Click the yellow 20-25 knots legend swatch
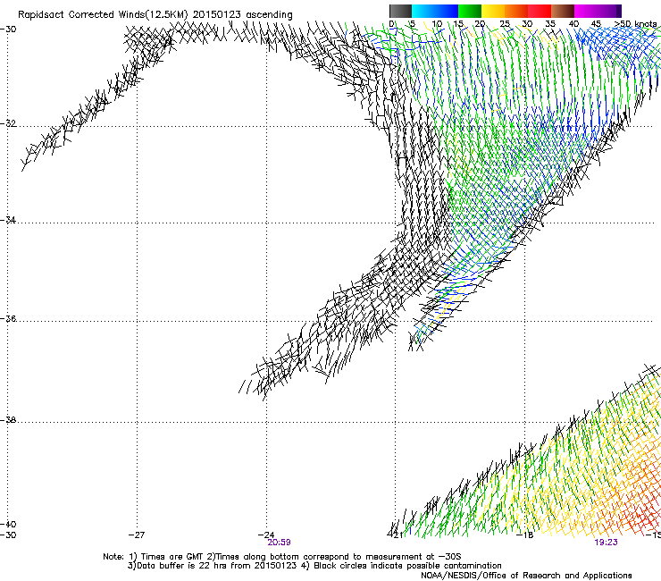 coord(493,11)
